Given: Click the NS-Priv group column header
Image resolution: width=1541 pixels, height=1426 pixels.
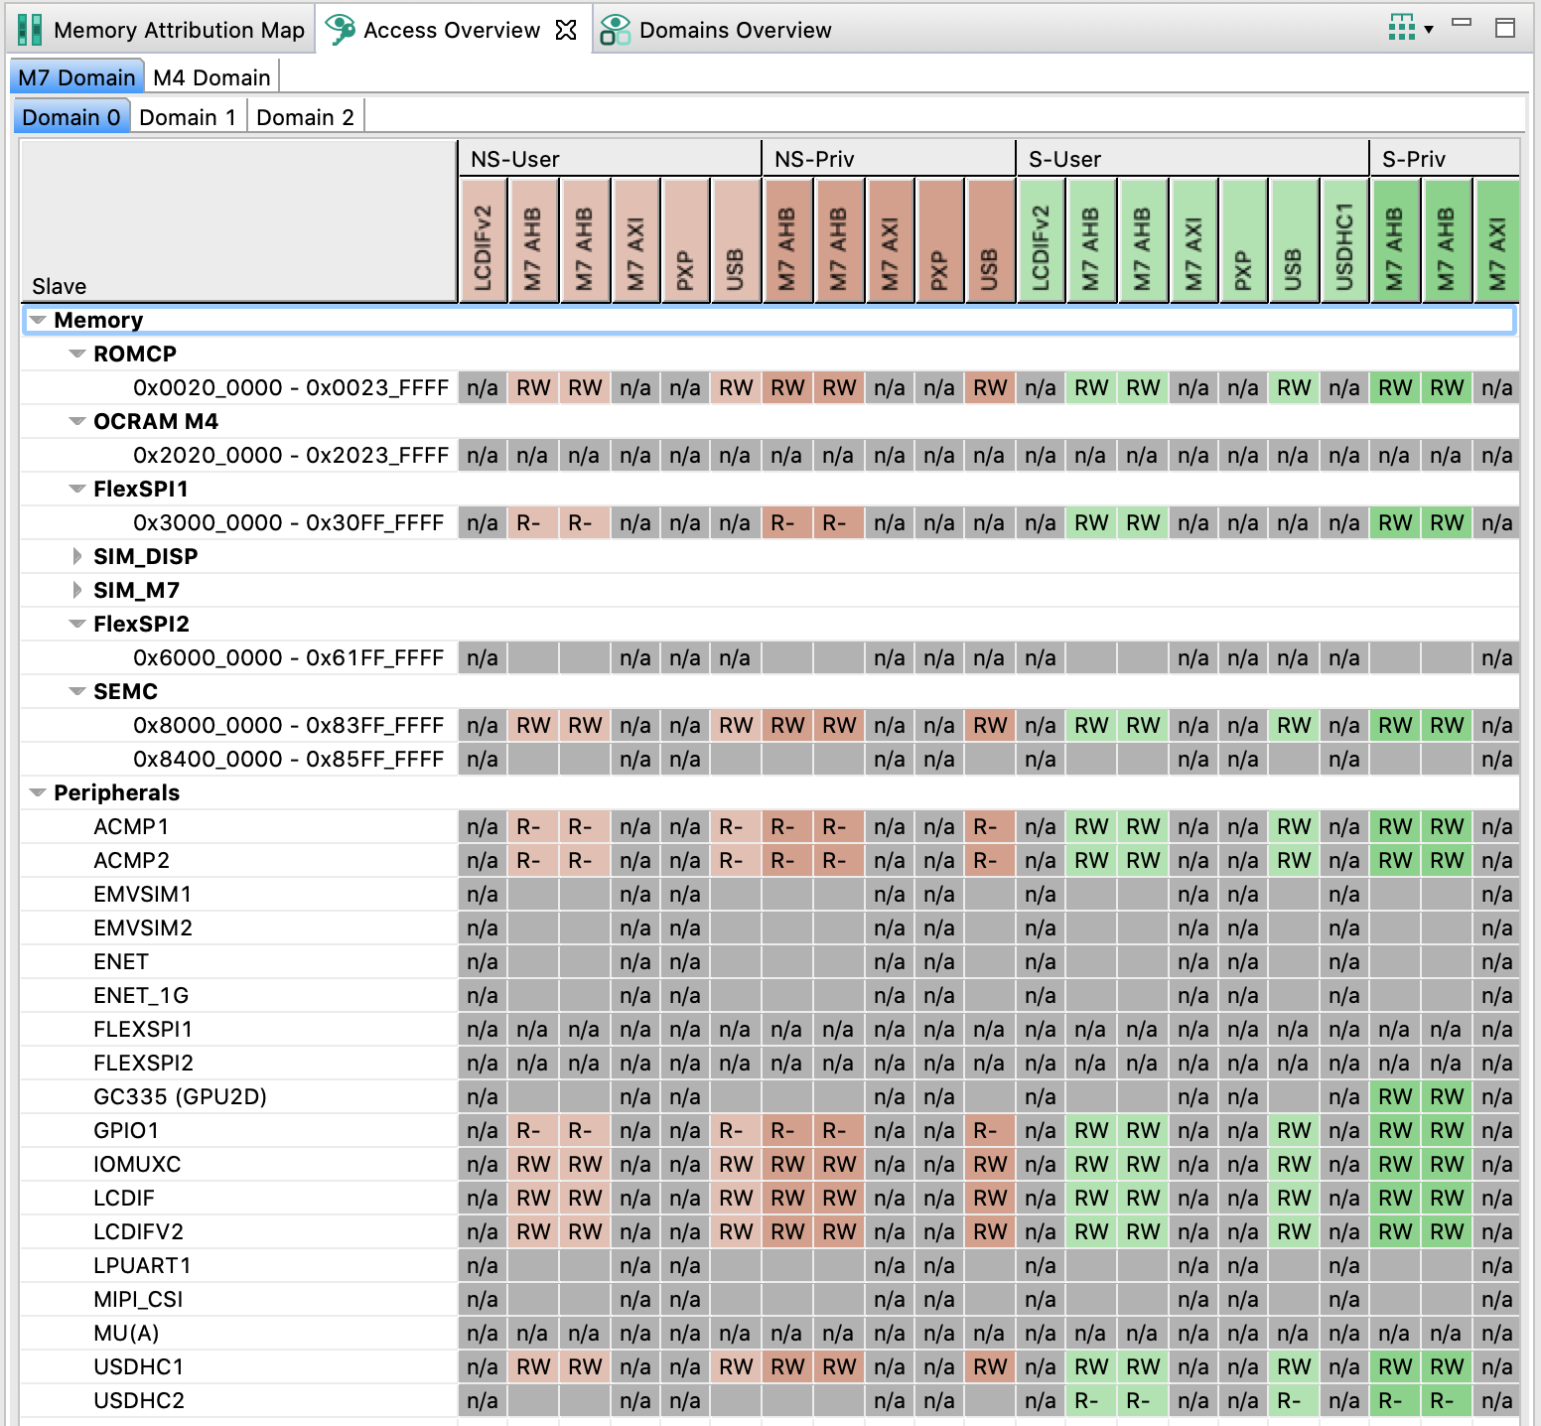Looking at the screenshot, I should pos(888,159).
